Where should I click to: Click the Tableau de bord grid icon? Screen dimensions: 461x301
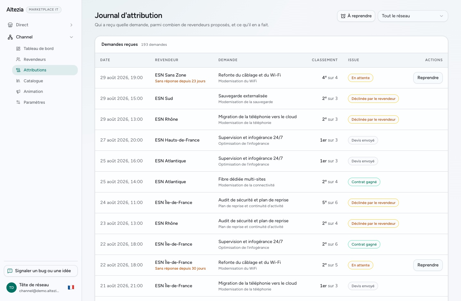tap(18, 49)
